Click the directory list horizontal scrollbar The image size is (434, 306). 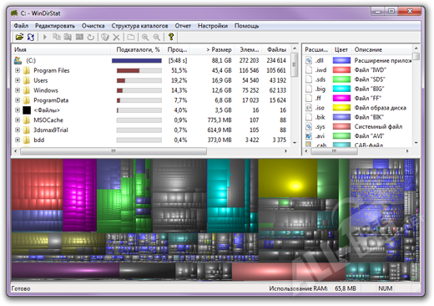tap(150, 151)
